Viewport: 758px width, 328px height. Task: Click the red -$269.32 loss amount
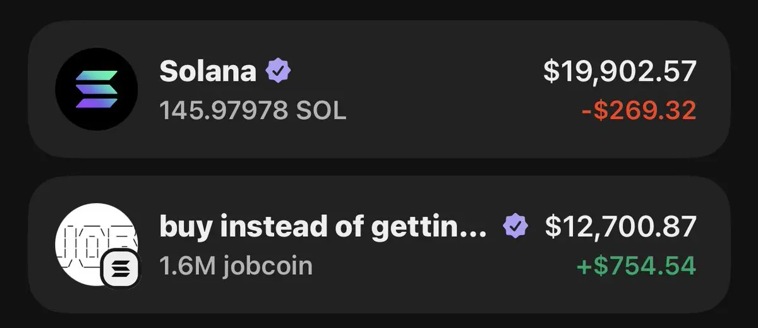click(639, 111)
